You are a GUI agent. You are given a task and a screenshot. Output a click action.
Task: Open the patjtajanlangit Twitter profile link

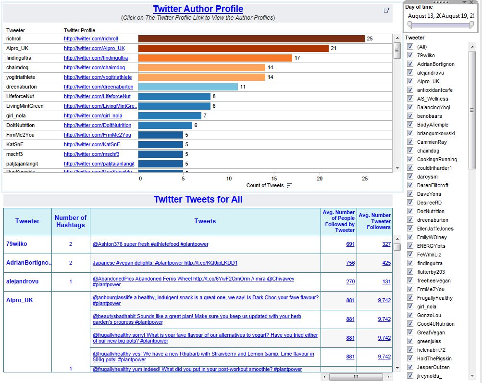click(x=99, y=164)
